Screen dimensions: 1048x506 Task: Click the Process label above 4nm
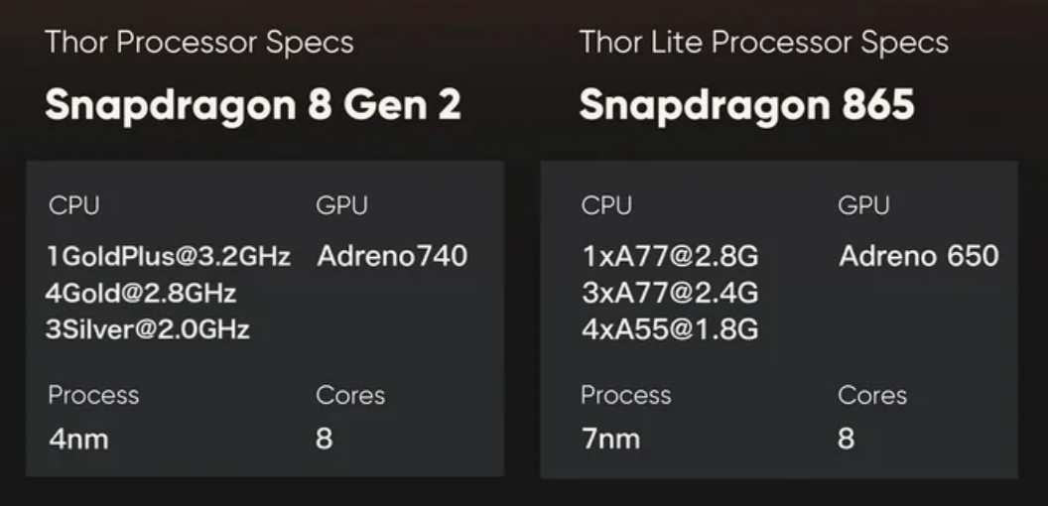coord(93,395)
